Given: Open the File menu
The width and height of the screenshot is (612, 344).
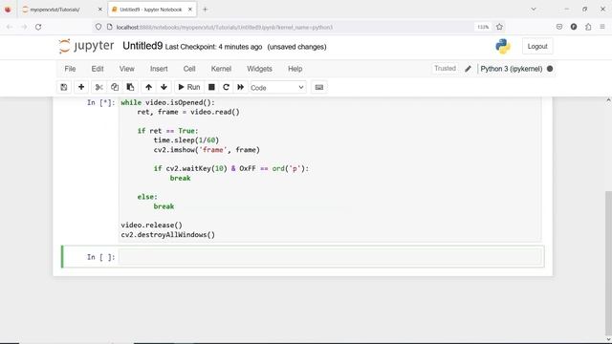Looking at the screenshot, I should point(70,69).
